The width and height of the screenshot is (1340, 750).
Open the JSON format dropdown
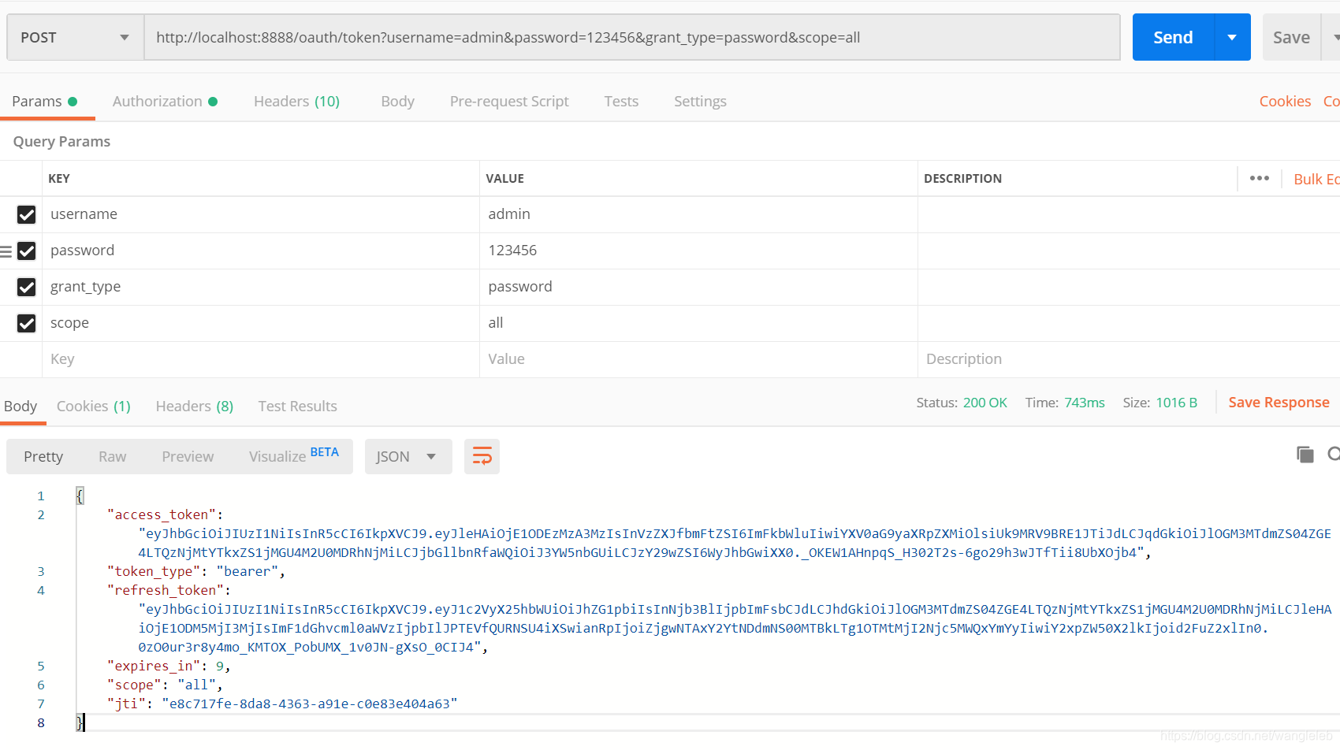[408, 456]
